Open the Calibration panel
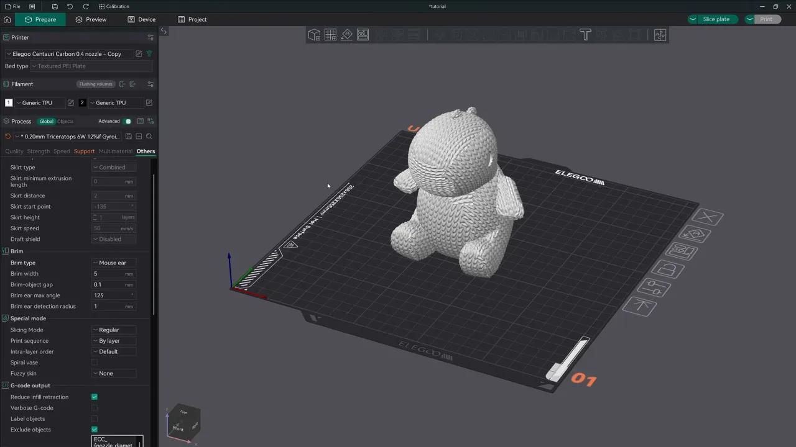The height and width of the screenshot is (447, 796). (x=117, y=6)
